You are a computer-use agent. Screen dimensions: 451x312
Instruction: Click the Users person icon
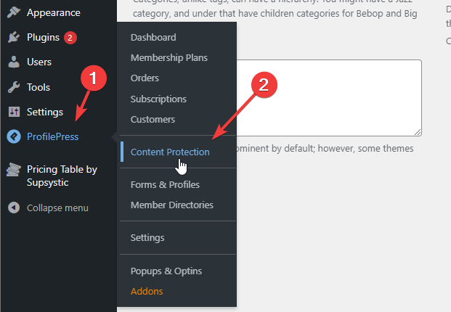coord(14,62)
